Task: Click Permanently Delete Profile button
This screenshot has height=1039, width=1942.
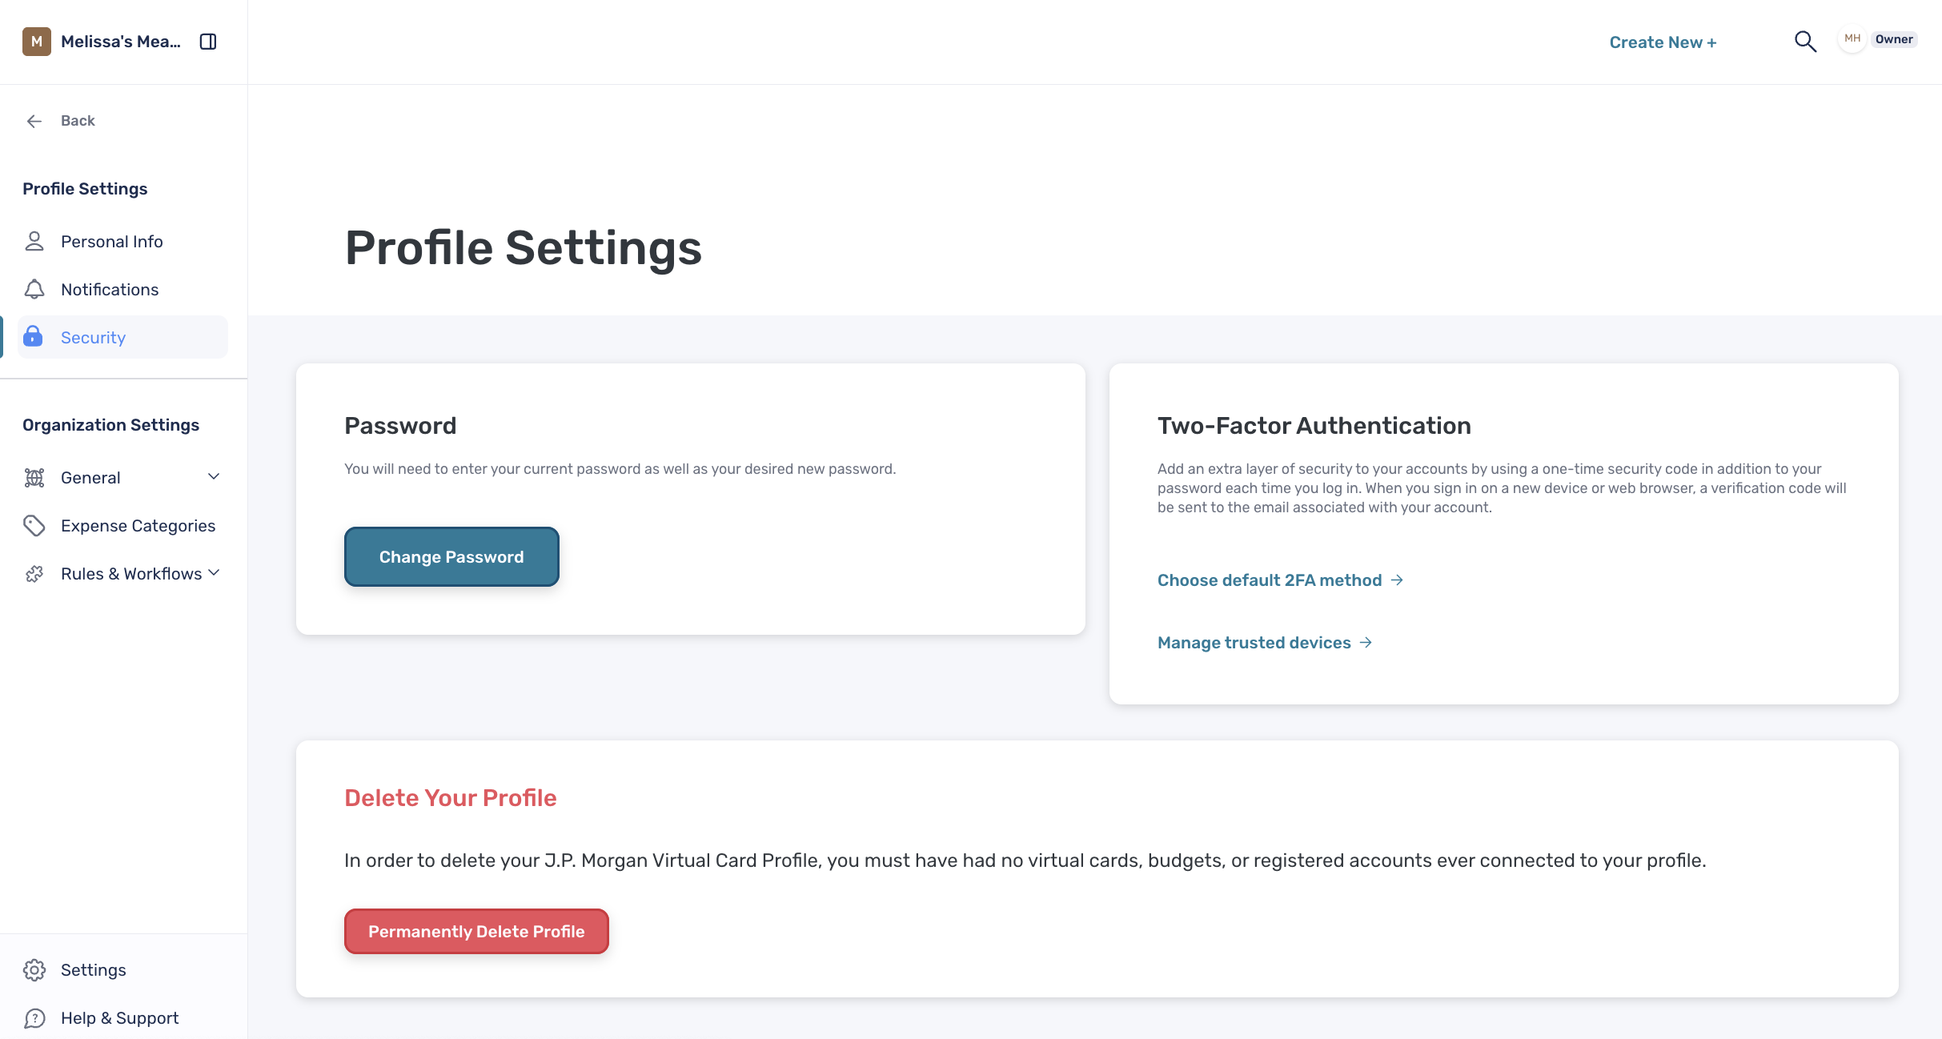Action: coord(476,931)
